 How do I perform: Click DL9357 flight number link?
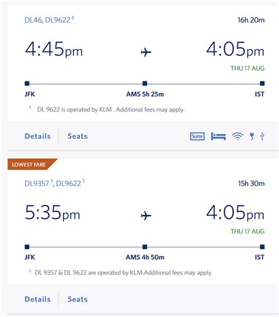click(37, 184)
